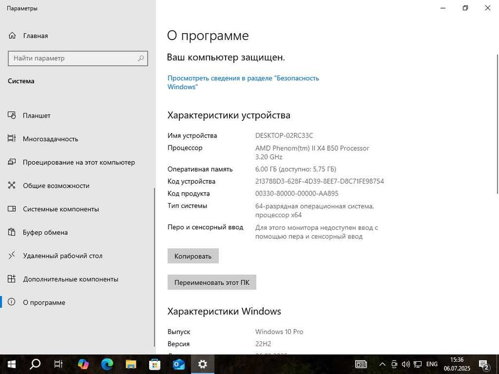Click the Оперативная память label
Screen dimensions: 499x374
pyautogui.click(x=200, y=169)
